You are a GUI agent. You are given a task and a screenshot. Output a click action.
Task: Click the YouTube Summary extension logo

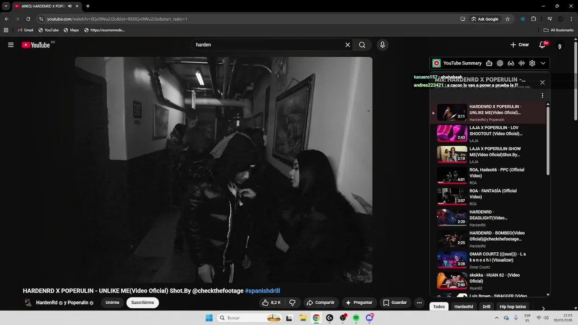436,63
